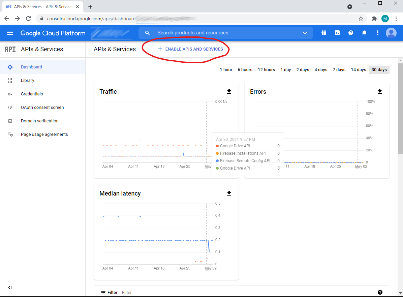
Task: Collapse the left navigation sidebar
Action: [10, 288]
